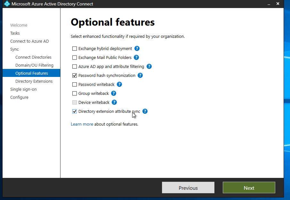
Task: Open help for Exchange hybrid deployment
Action: pos(137,48)
